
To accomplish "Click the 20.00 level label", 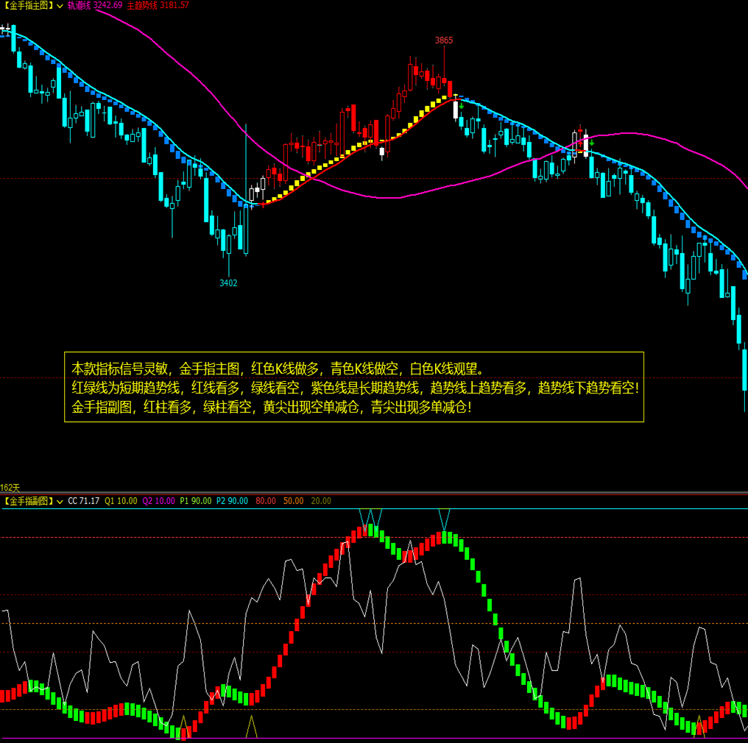I will click(x=321, y=501).
